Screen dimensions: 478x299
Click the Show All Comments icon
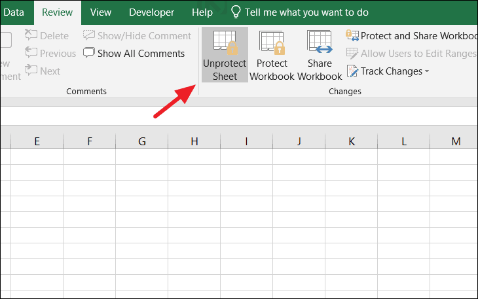(x=89, y=54)
